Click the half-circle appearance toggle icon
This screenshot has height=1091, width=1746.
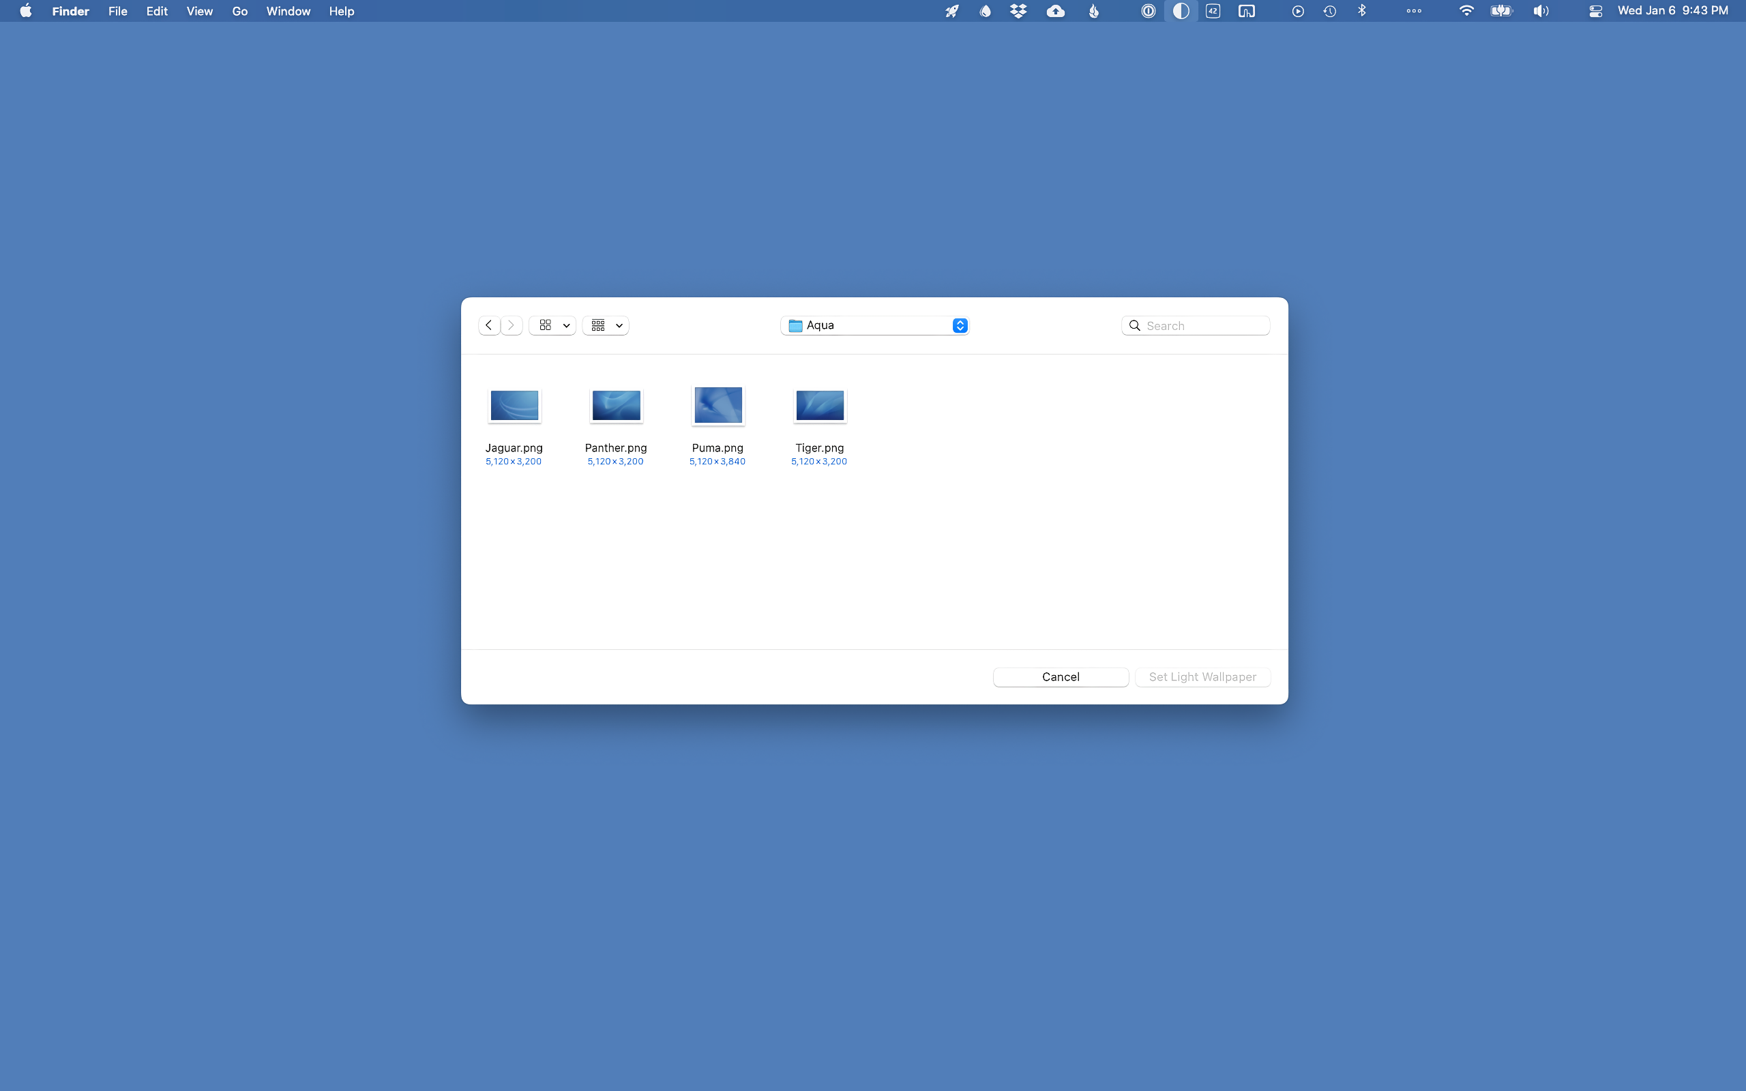pos(1181,11)
